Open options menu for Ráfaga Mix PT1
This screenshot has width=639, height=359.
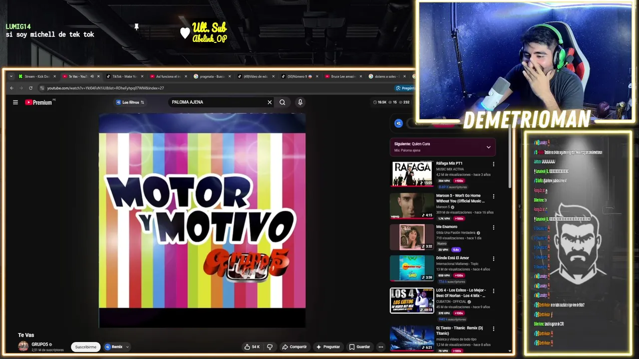pyautogui.click(x=493, y=164)
